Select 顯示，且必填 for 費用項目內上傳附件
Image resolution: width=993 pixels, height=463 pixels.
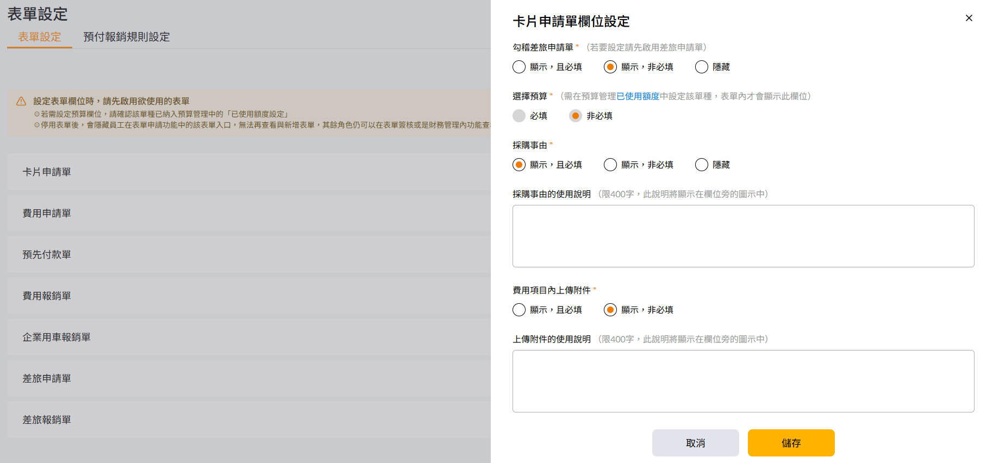click(x=519, y=310)
